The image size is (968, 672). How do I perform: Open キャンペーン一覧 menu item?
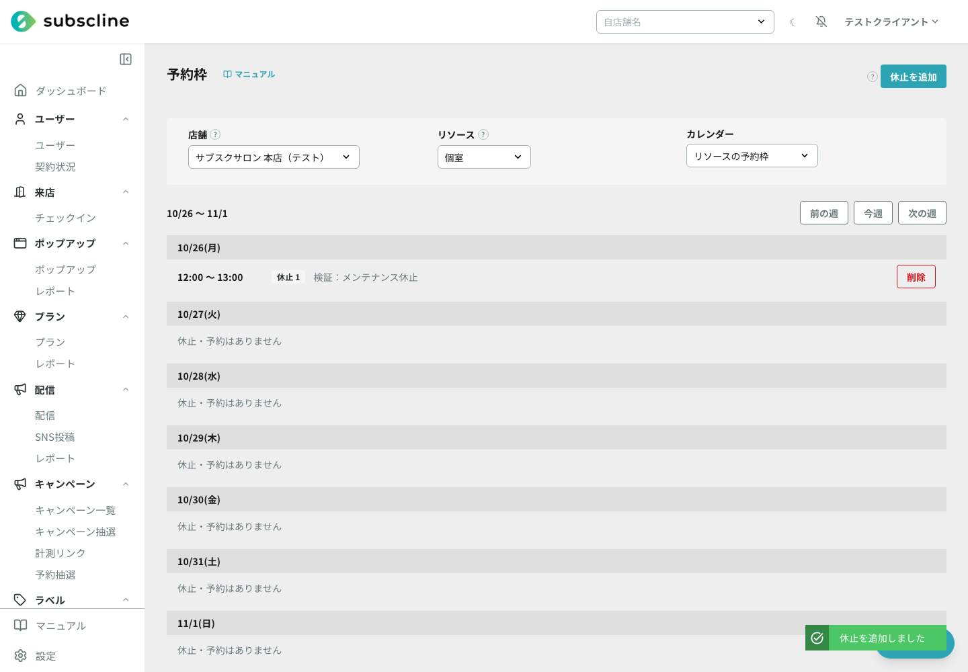(x=75, y=510)
